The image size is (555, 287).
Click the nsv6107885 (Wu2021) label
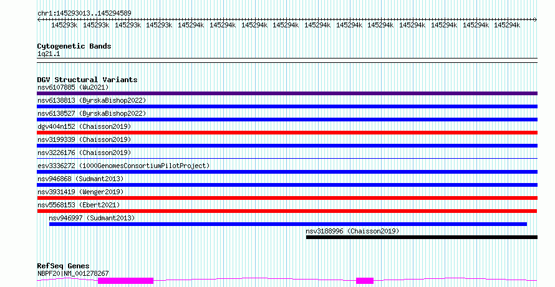pos(73,87)
